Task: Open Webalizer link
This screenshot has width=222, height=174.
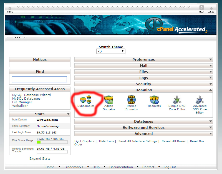Action: 20,106
